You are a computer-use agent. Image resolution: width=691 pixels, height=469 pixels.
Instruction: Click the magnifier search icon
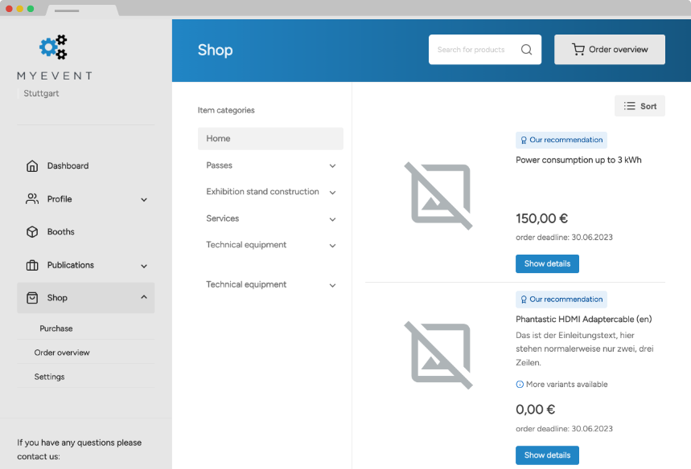(x=526, y=50)
